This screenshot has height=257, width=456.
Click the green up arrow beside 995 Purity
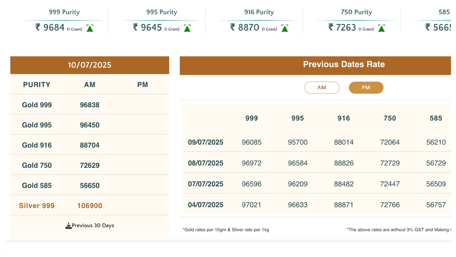coord(187,28)
